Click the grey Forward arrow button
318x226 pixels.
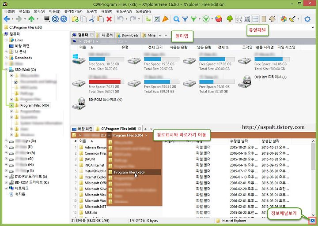tap(19, 19)
